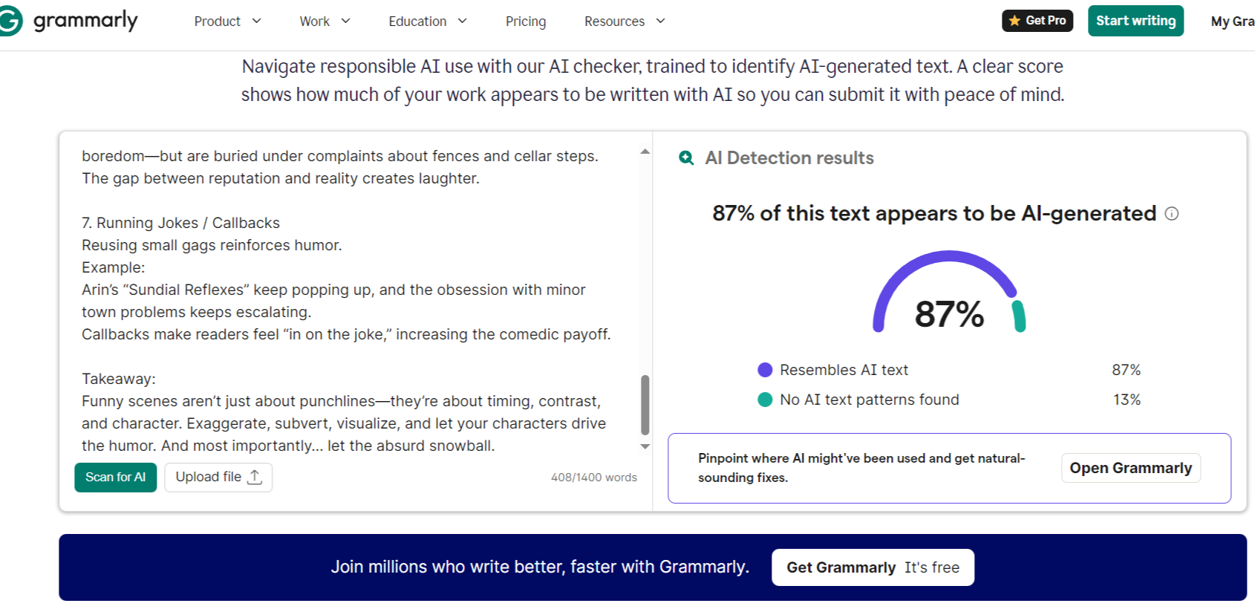Click the green No AI patterns dot
Image resolution: width=1255 pixels, height=609 pixels.
point(765,400)
